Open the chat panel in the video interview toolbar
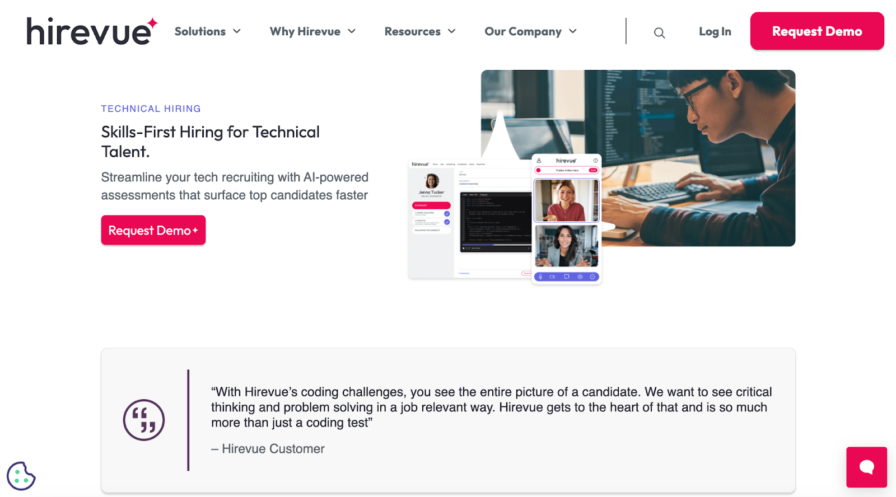 click(566, 276)
